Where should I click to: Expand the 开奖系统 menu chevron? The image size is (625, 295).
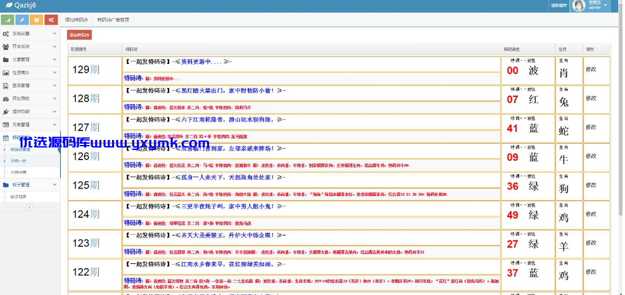pos(54,47)
